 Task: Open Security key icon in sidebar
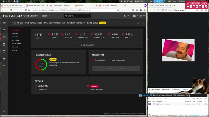[x=4, y=66]
